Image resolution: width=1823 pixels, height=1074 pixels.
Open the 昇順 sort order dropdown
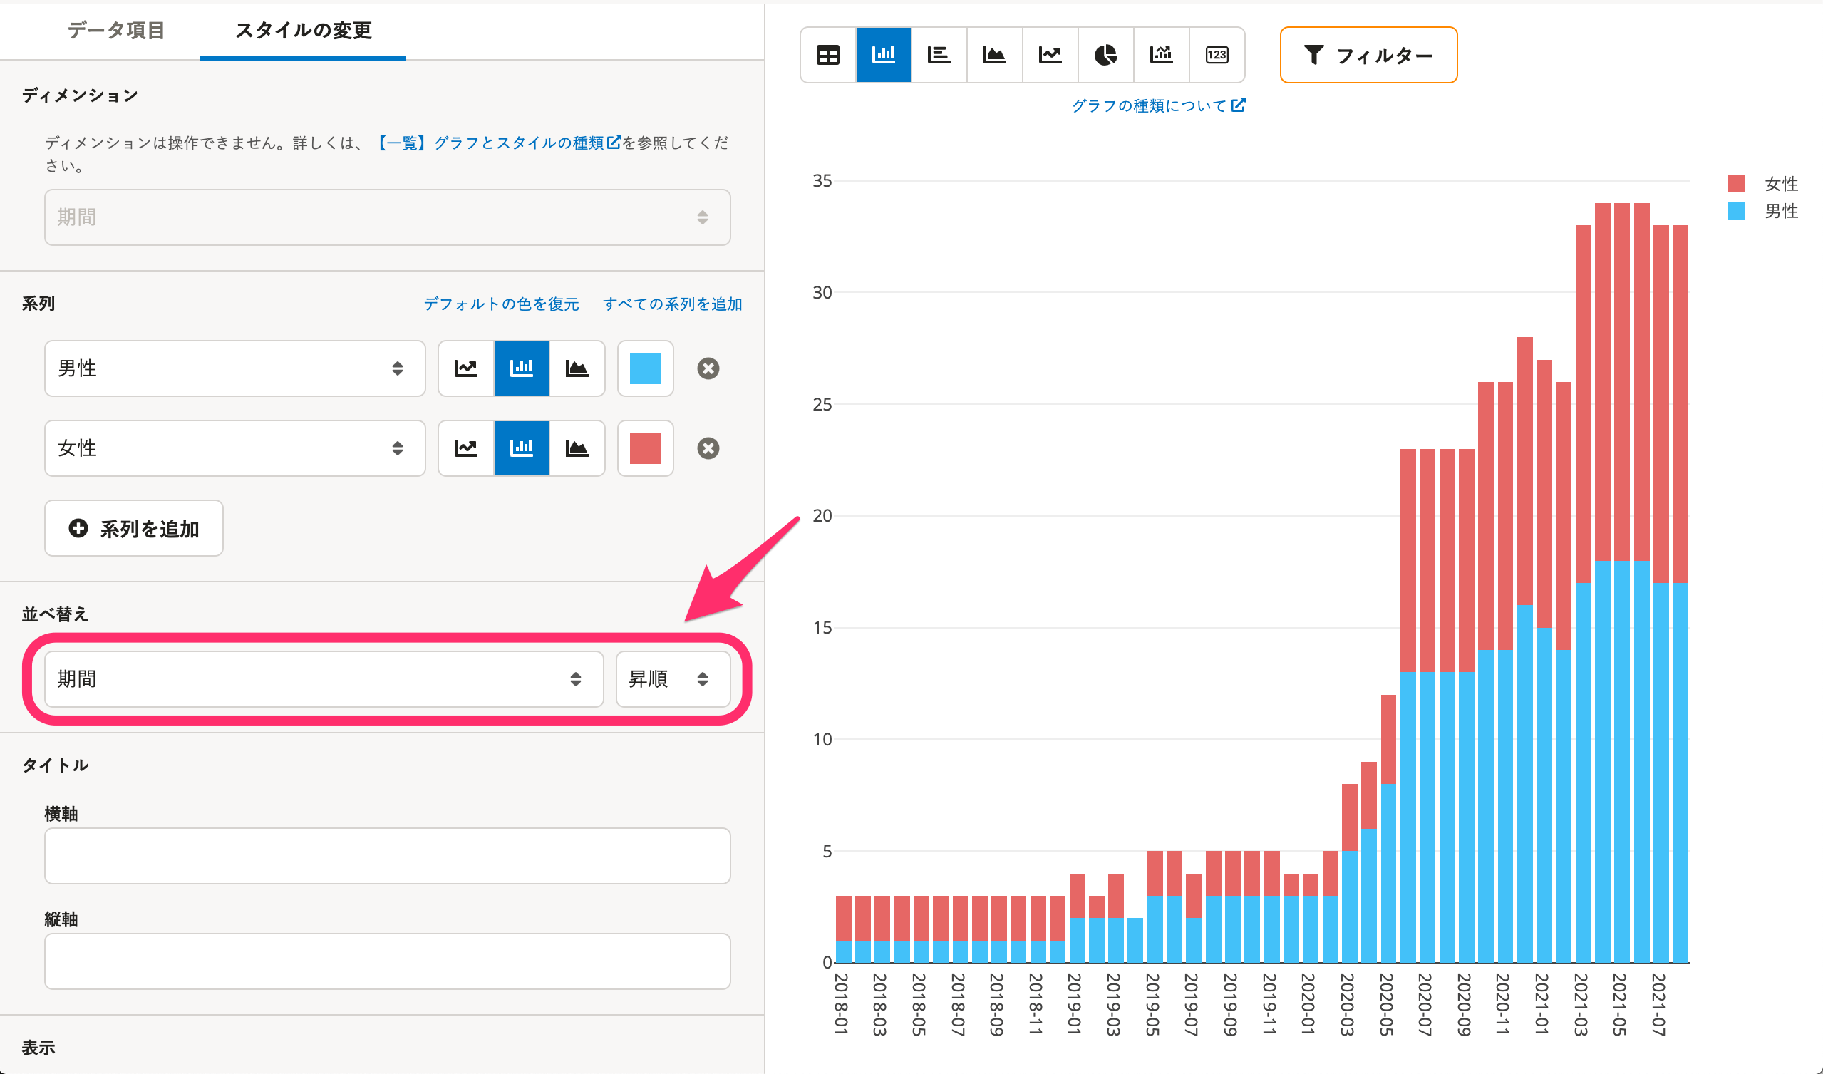[x=672, y=679]
